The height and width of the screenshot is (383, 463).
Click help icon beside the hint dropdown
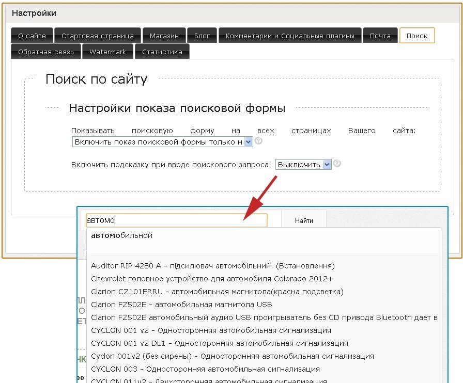coord(337,164)
